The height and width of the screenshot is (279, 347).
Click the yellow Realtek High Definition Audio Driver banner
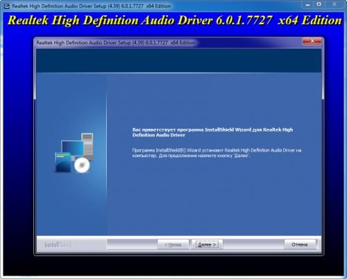[175, 20]
